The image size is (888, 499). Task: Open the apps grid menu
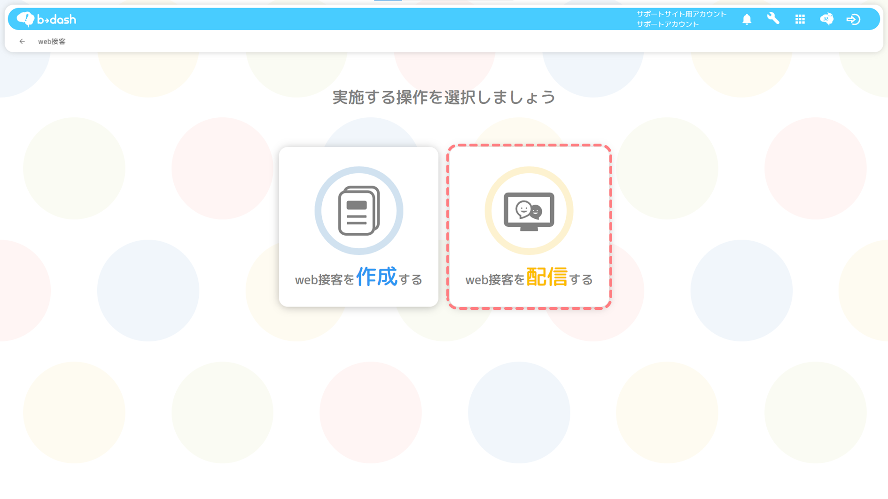tap(800, 19)
